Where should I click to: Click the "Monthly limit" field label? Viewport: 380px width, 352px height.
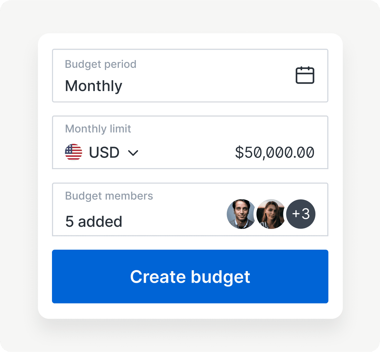tap(98, 129)
